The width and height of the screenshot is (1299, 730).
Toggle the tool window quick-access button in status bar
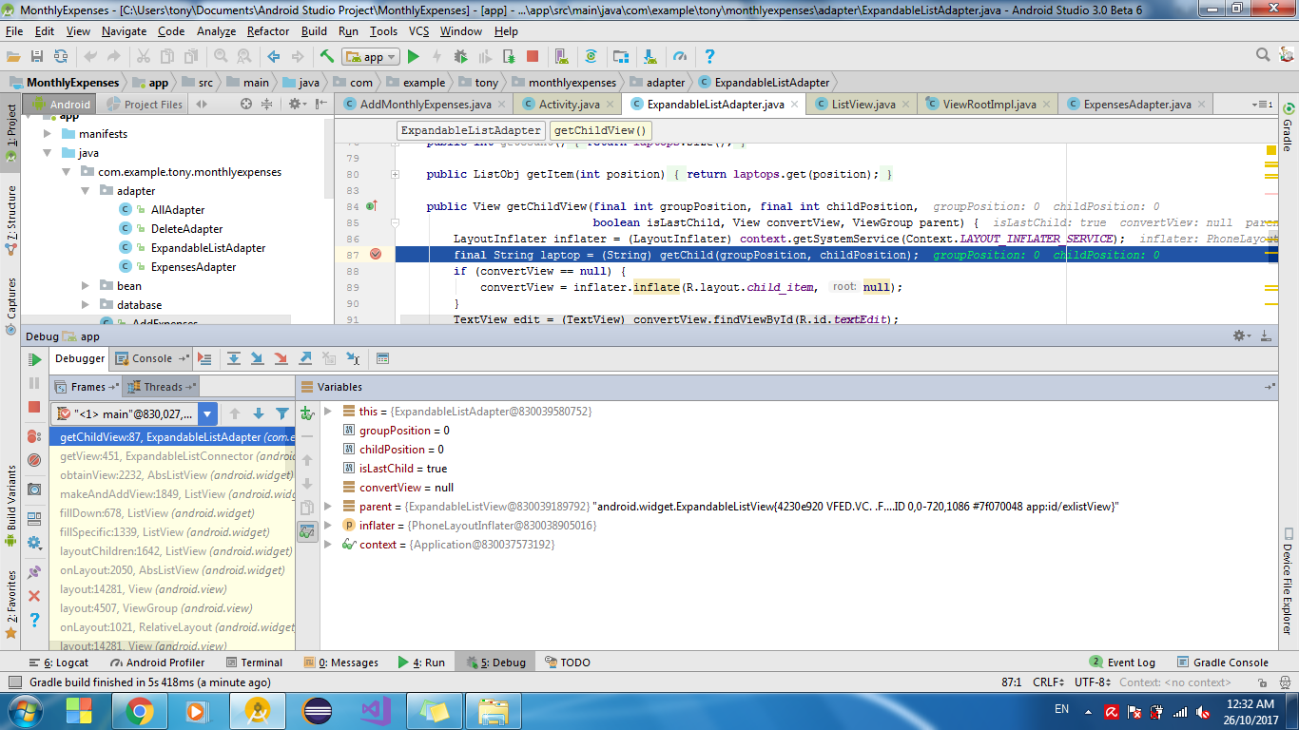click(x=14, y=682)
